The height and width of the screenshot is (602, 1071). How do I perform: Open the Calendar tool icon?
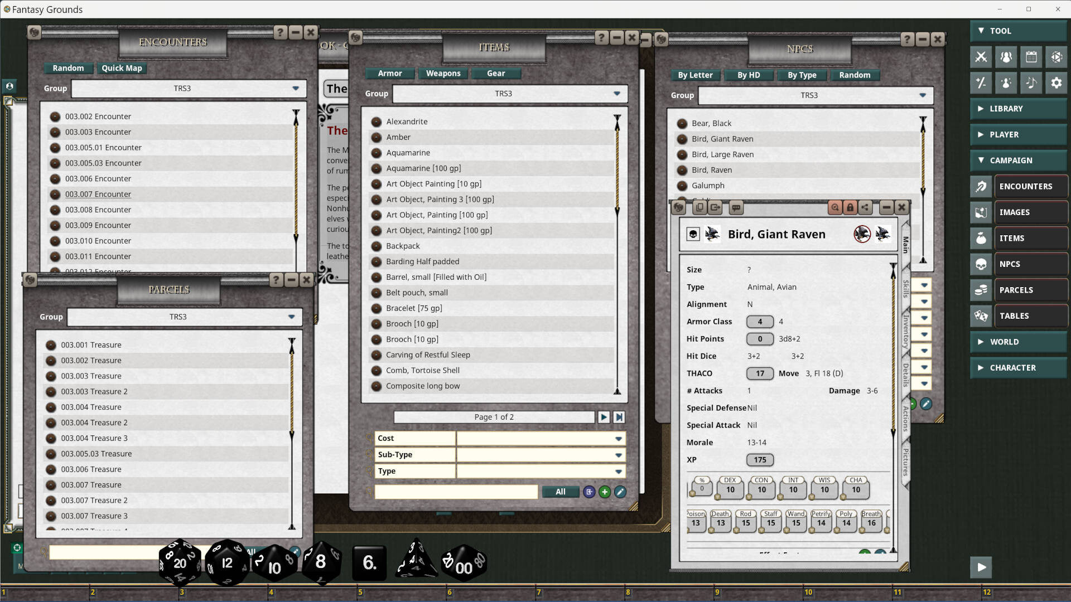1032,57
